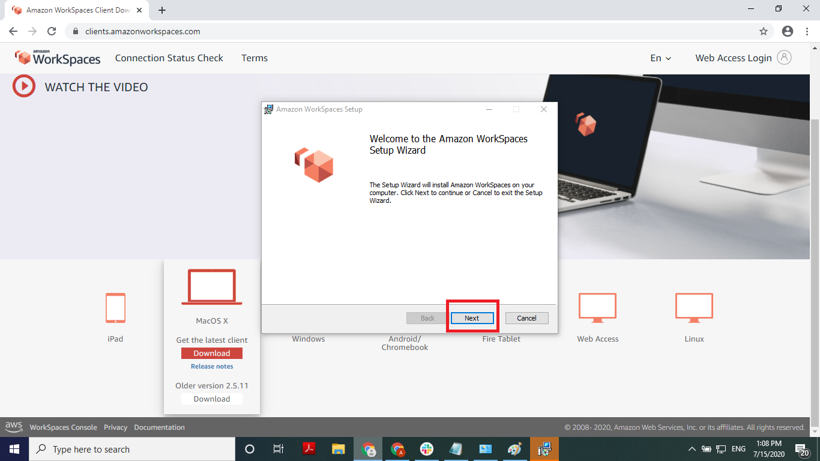Play the Watch the Video button
This screenshot has width=820, height=461.
[24, 86]
